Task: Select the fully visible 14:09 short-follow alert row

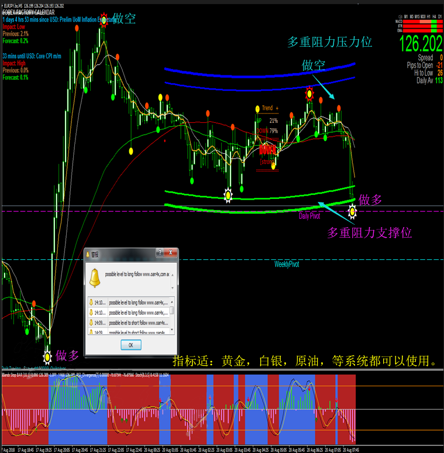Action: 129,322
